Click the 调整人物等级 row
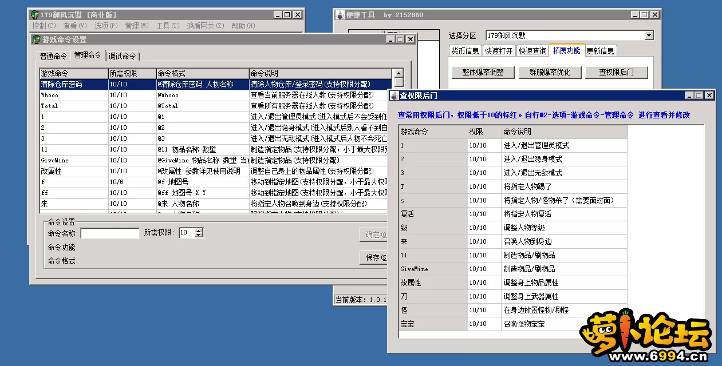Screen dimensions: 722x366 (513, 228)
